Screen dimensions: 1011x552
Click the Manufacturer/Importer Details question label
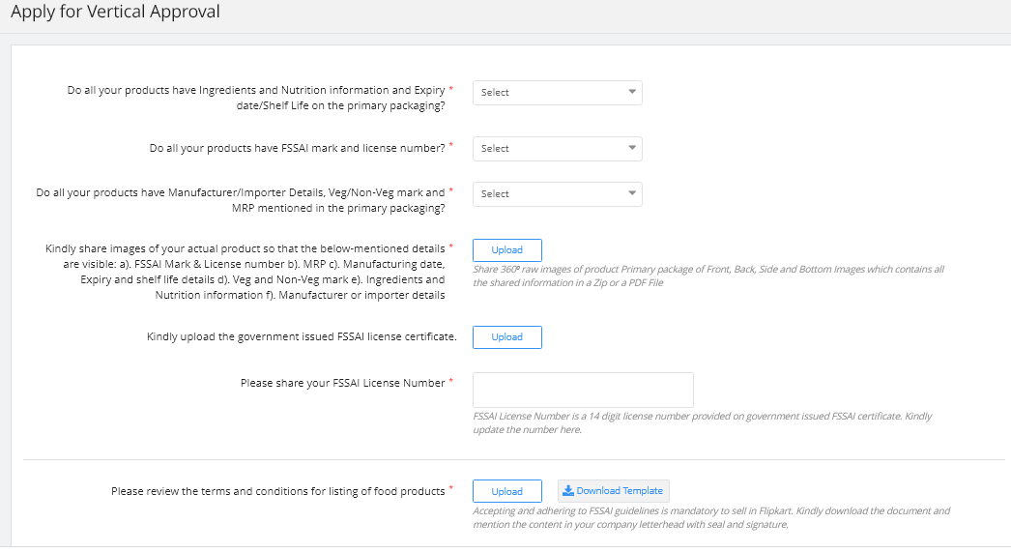tap(241, 200)
